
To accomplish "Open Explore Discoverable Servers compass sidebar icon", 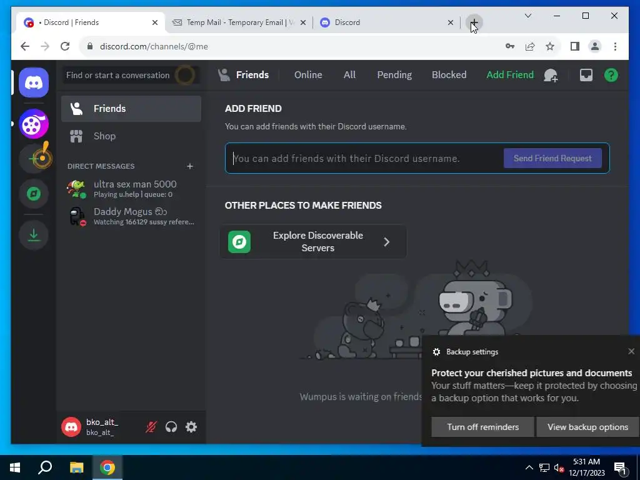I will [34, 194].
